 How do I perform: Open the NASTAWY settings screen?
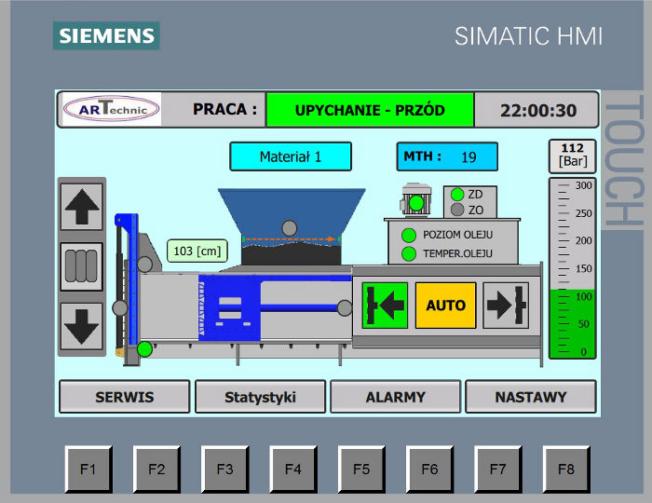click(531, 397)
